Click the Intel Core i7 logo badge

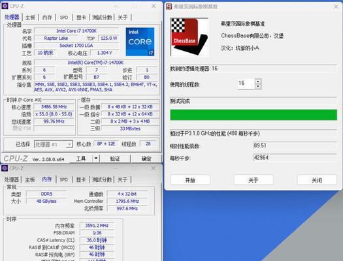click(x=140, y=42)
